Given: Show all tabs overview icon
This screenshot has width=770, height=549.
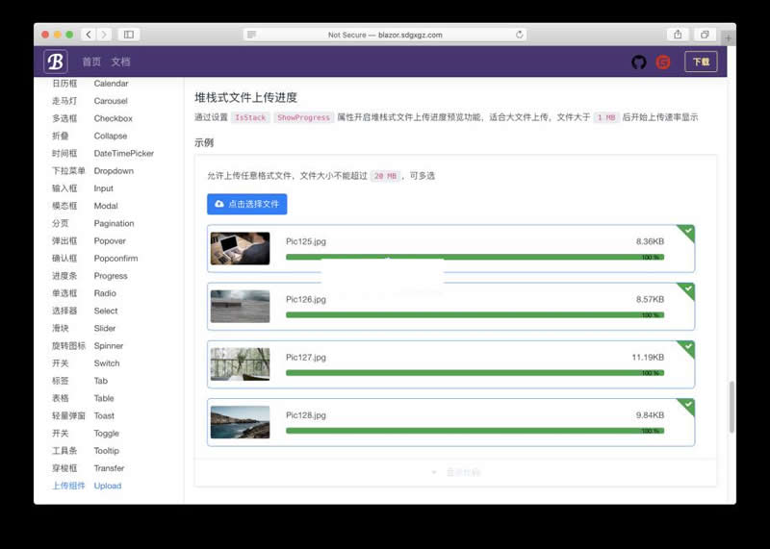Looking at the screenshot, I should (705, 35).
